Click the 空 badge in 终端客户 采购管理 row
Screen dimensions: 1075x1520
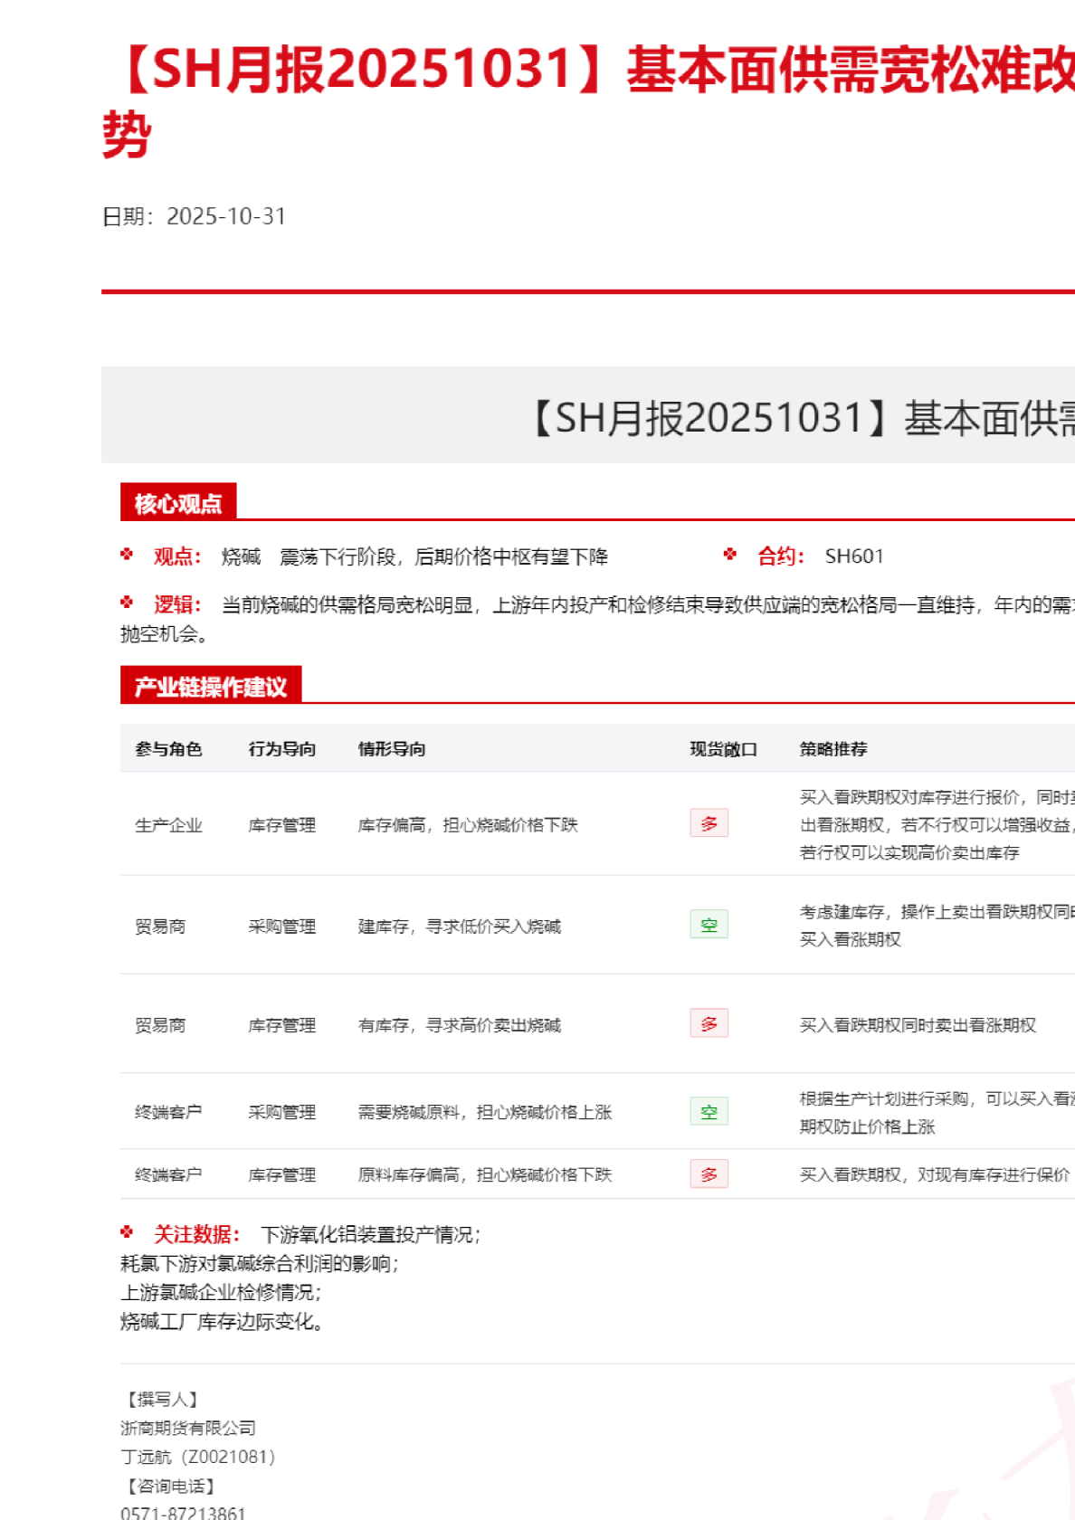coord(709,1112)
